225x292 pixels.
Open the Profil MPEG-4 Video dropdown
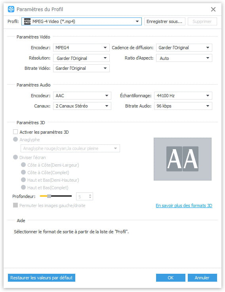pos(82,21)
